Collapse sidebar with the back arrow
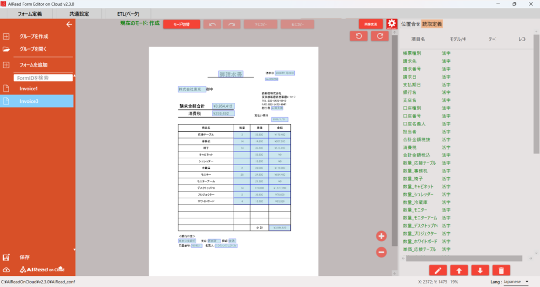Viewport: 540px width, 287px height. pos(69,24)
